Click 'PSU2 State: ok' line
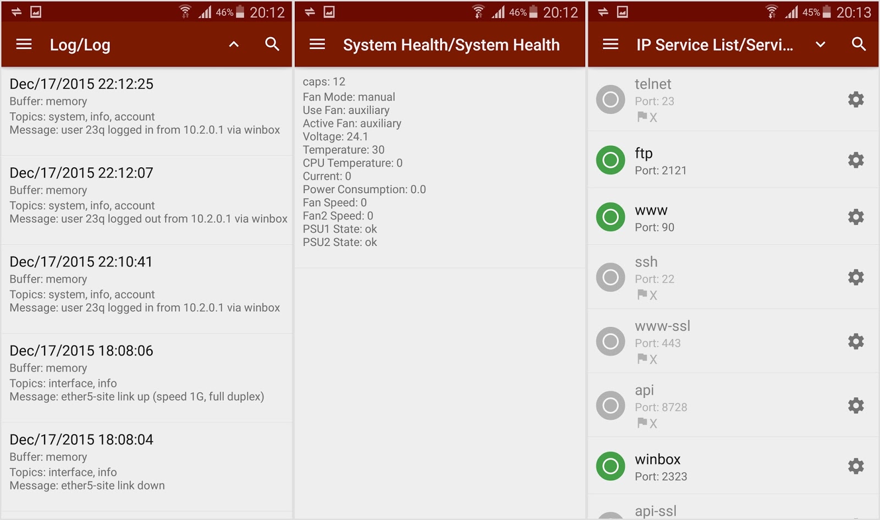Screen dimensions: 880x520 [340, 242]
